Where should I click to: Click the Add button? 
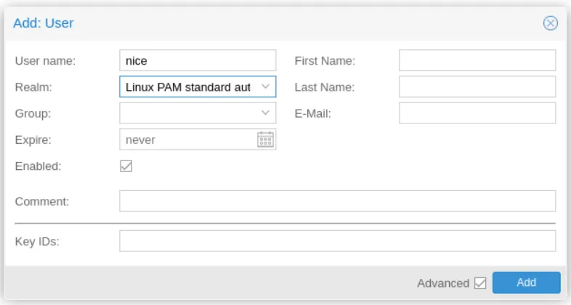526,282
